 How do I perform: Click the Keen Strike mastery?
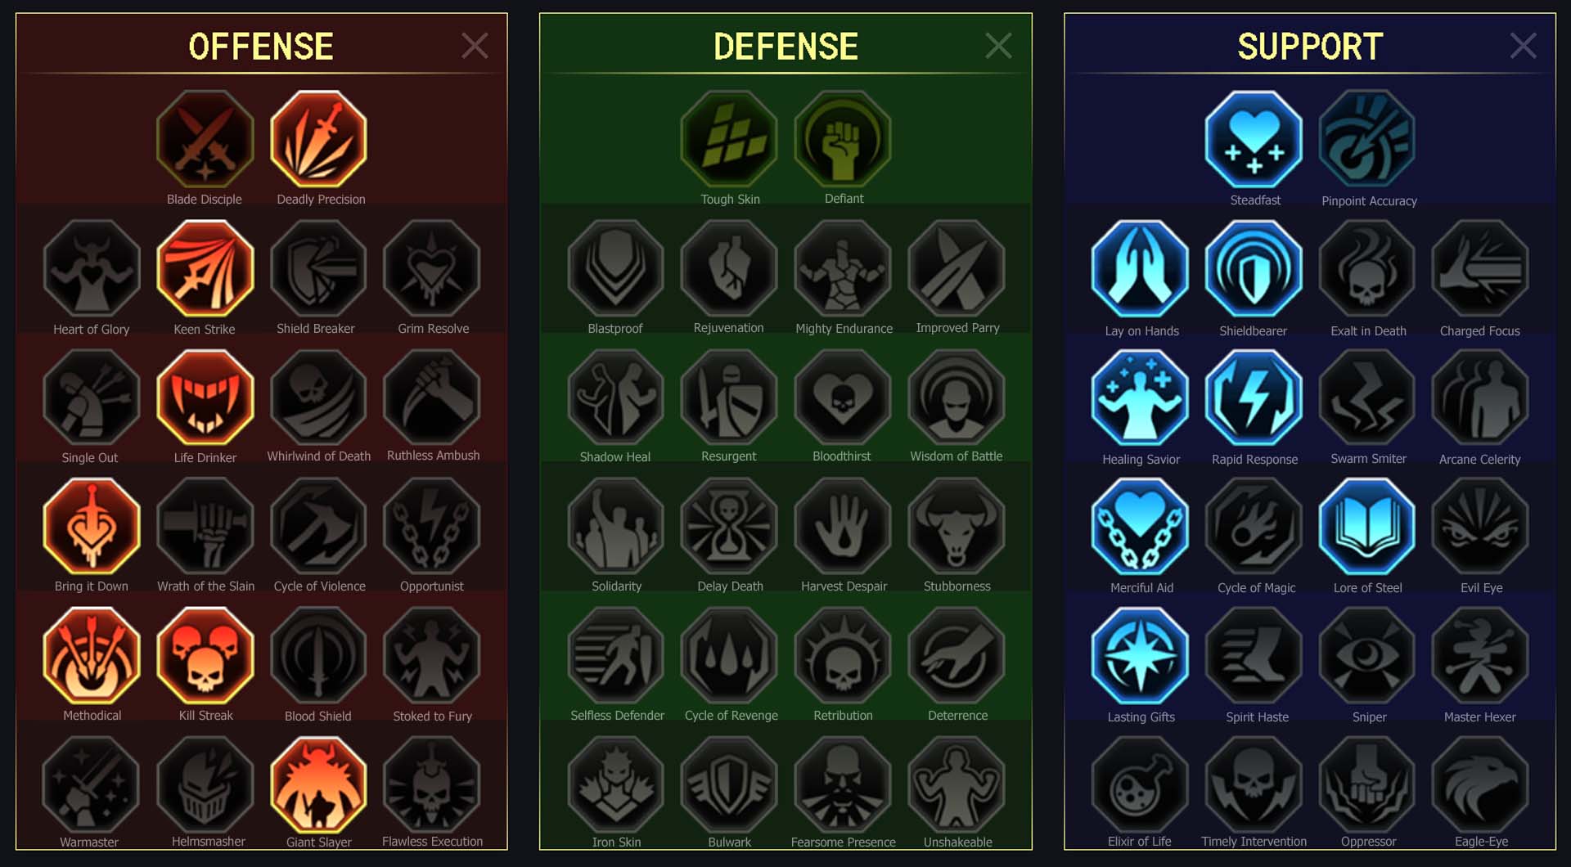(x=205, y=268)
